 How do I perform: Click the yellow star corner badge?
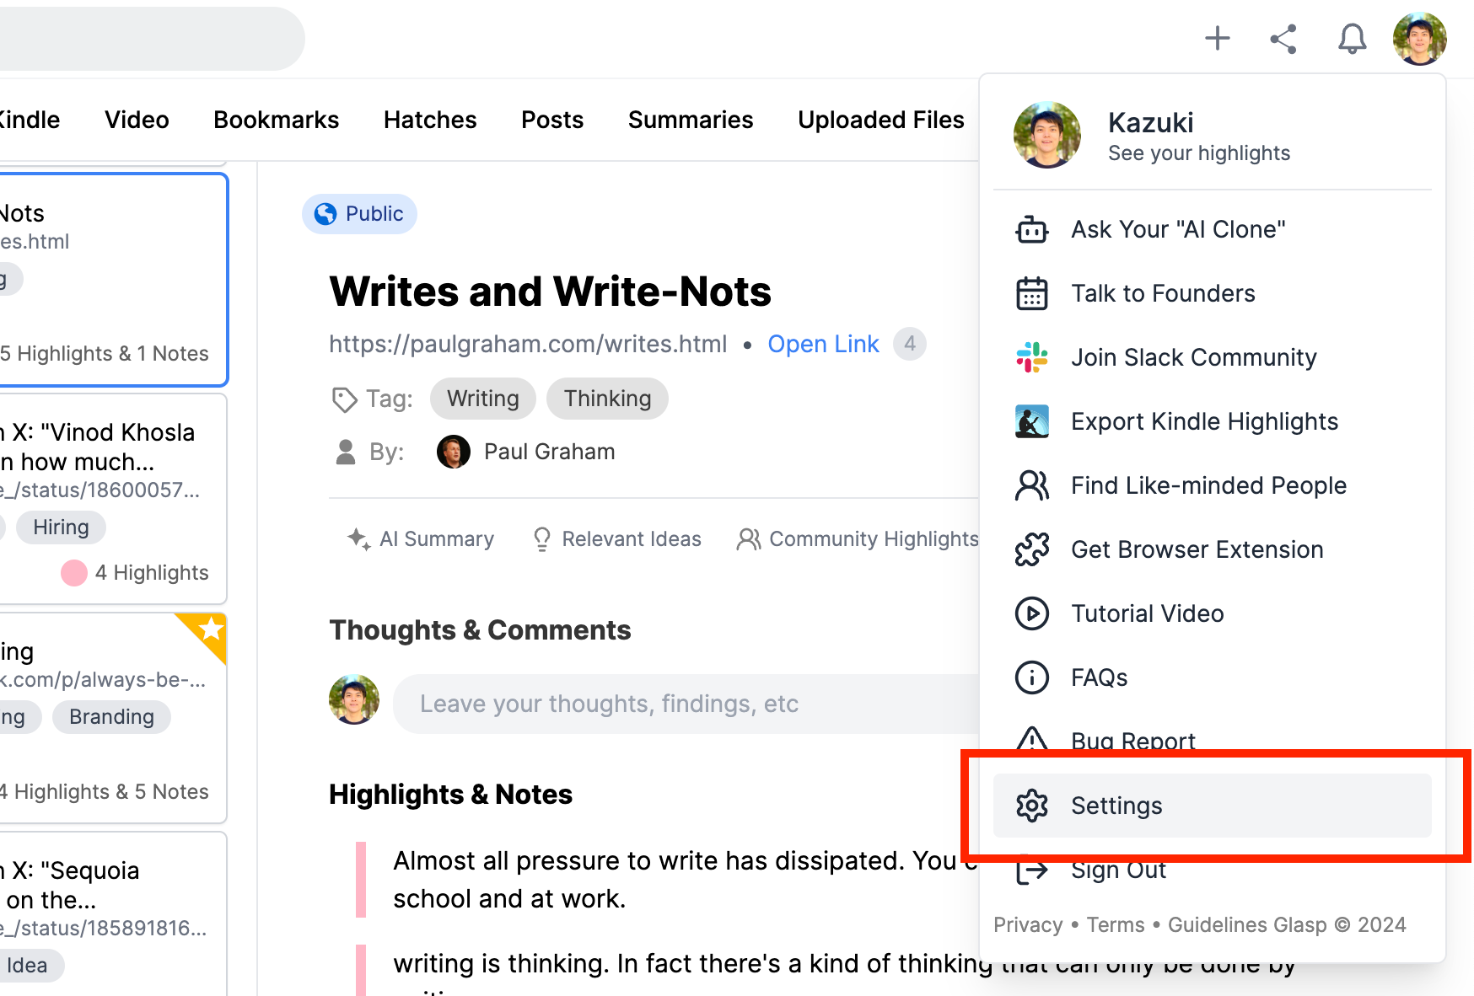point(207,632)
